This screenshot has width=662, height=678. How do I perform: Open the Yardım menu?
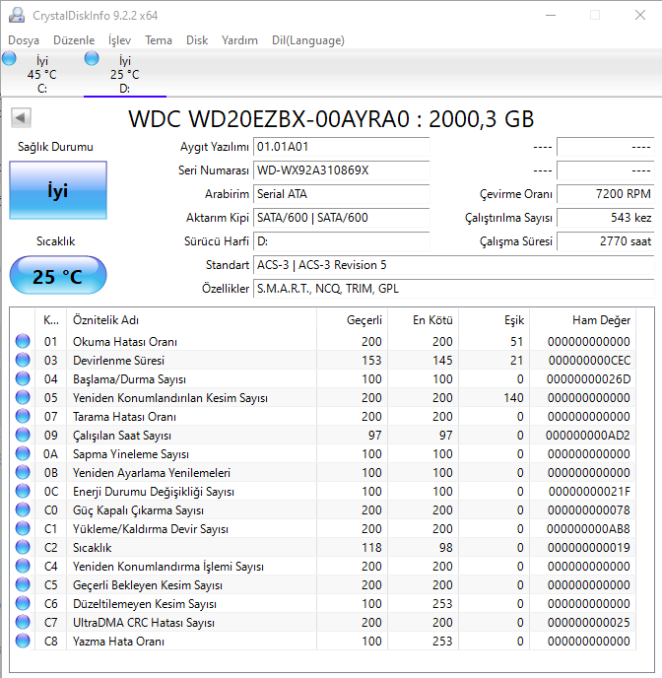(x=239, y=40)
